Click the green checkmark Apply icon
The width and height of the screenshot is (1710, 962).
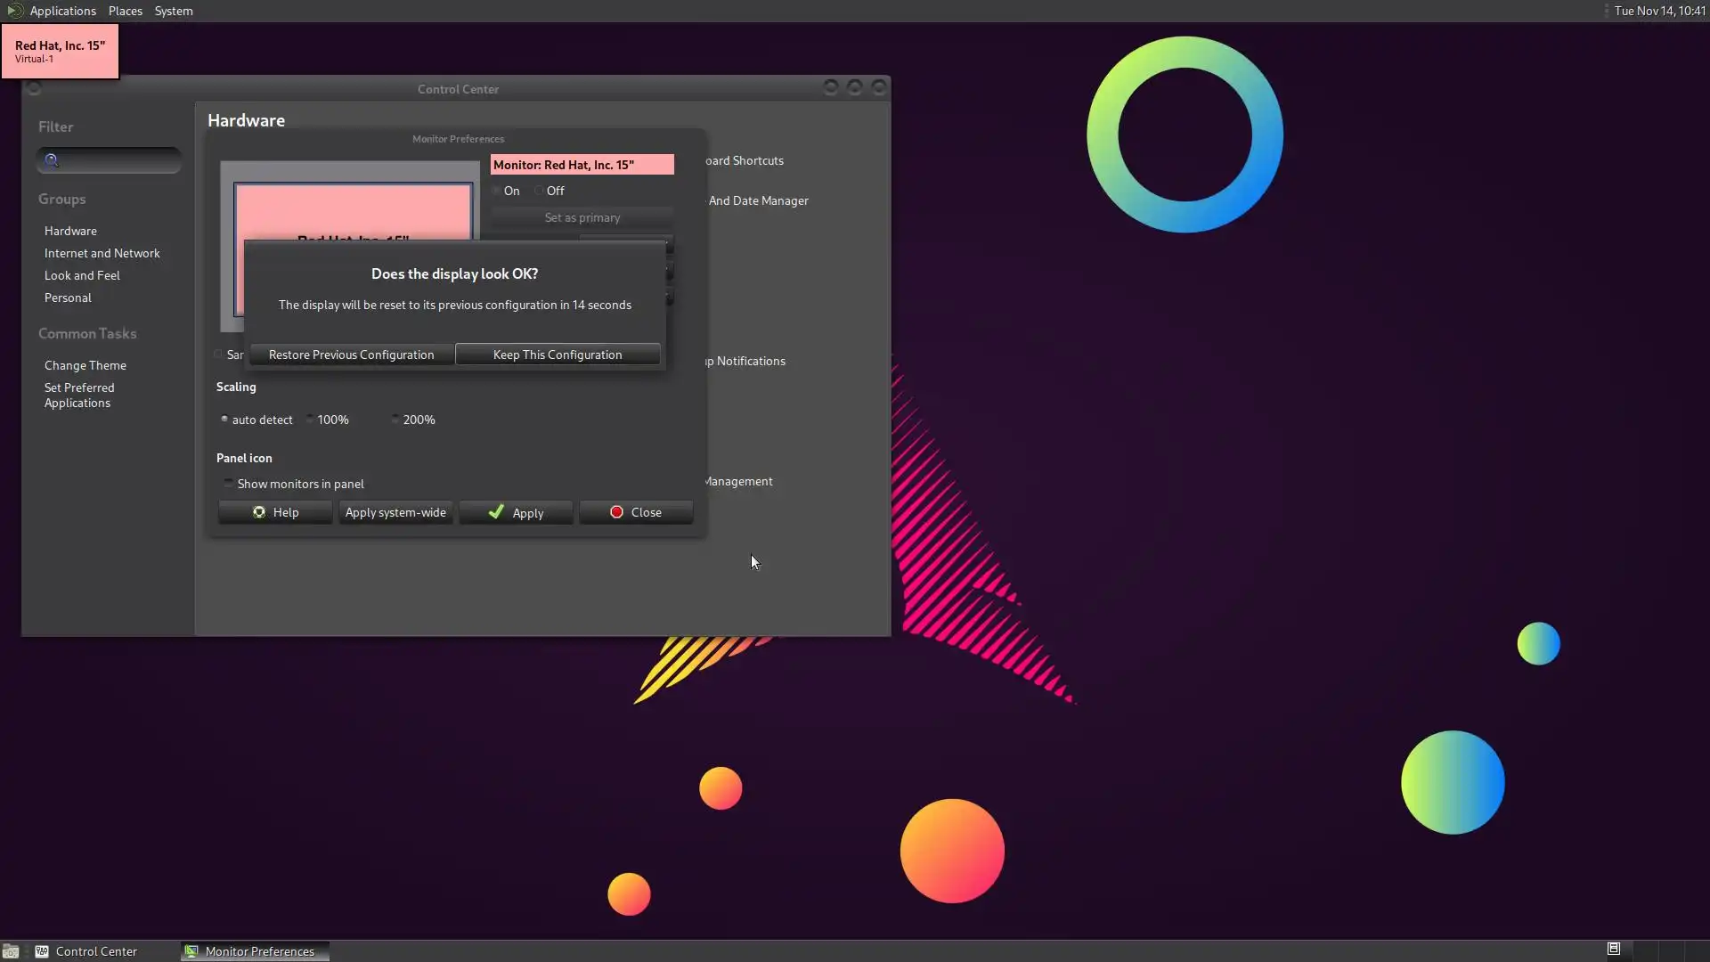coord(496,512)
